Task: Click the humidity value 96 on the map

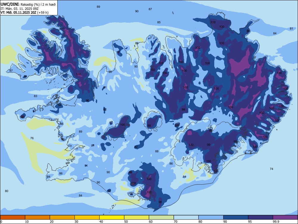Action: [87, 101]
